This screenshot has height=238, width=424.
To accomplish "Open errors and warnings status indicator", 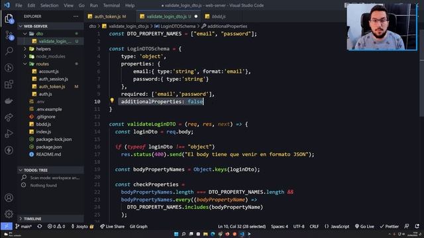I will (x=56, y=226).
